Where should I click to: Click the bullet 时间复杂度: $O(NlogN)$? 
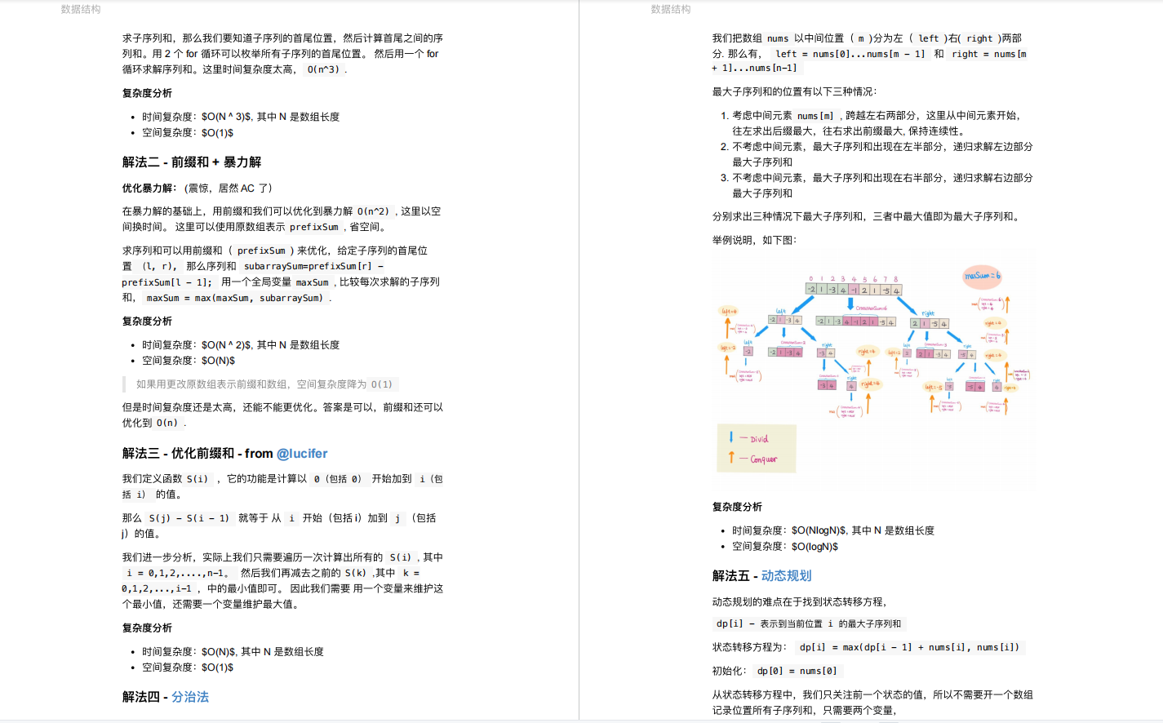833,530
